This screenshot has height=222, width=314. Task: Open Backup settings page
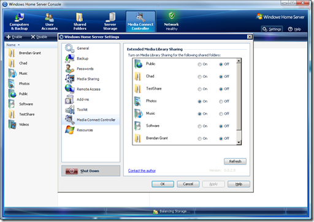91,59
